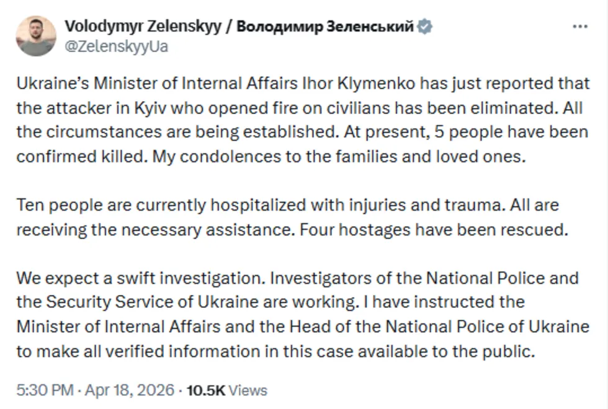Viewport: 608px width, 409px height.
Task: Click the Cyrillic name Володимир Зеленський
Action: (x=325, y=26)
